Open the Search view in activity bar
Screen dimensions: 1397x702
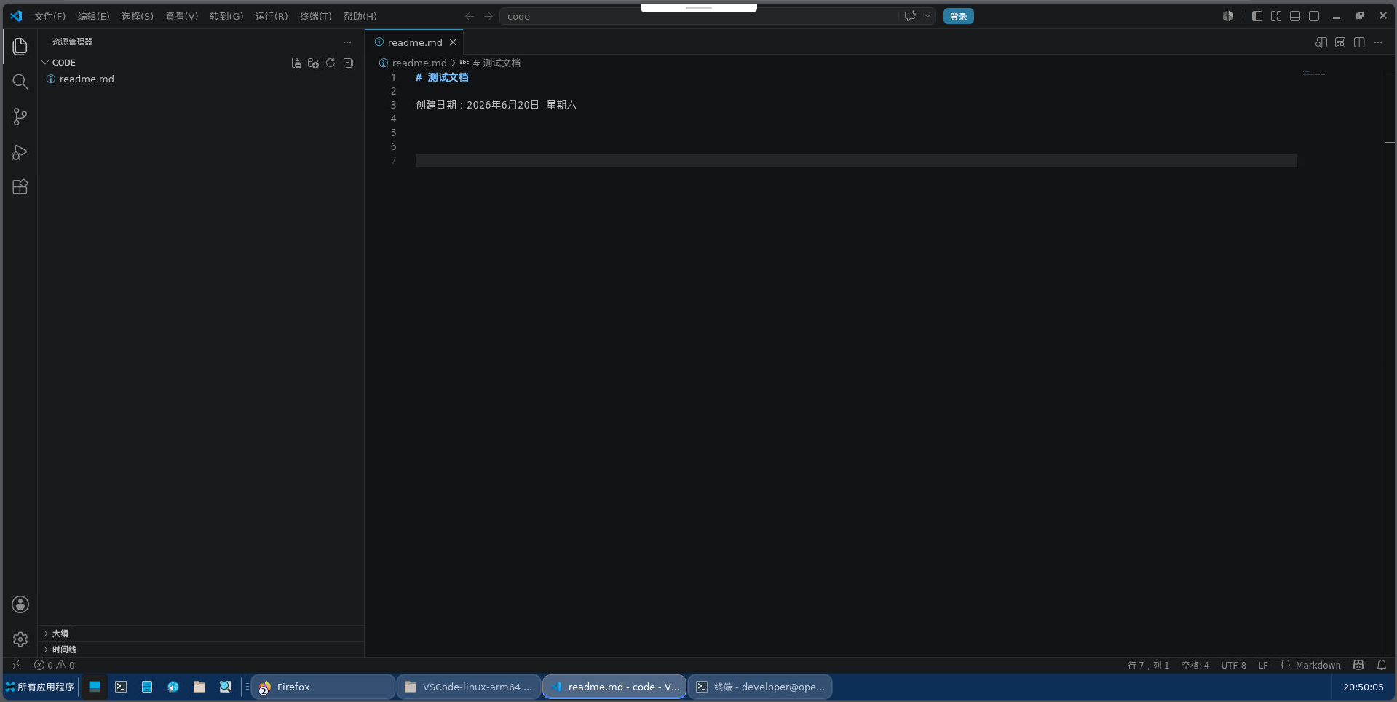(x=20, y=82)
